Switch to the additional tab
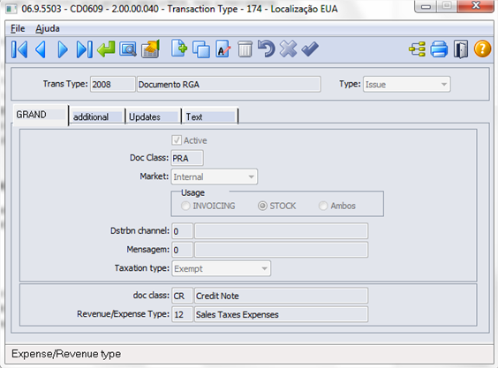 [97, 116]
